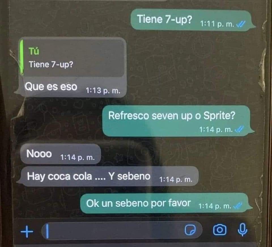This screenshot has width=272, height=247.
Task: Tap the microphone voice message icon
Action: pos(242,230)
